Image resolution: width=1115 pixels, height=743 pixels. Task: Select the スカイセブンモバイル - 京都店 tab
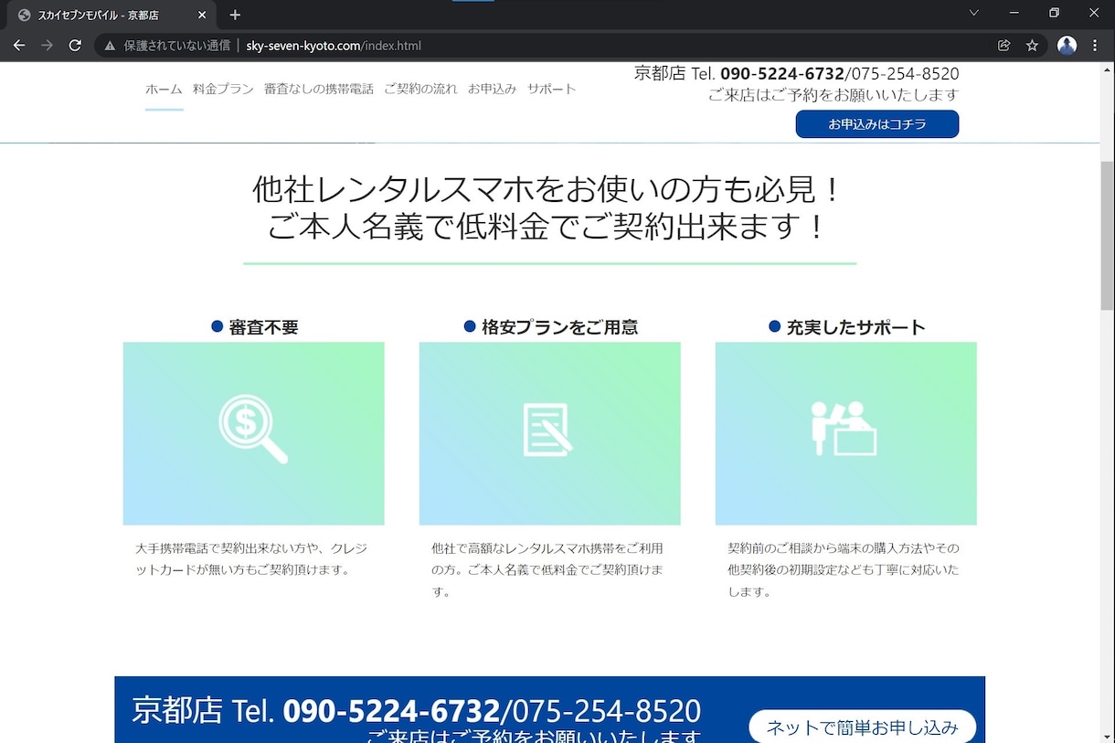[111, 15]
